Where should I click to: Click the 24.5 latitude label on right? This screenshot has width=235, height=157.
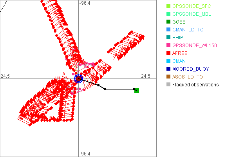[146, 76]
